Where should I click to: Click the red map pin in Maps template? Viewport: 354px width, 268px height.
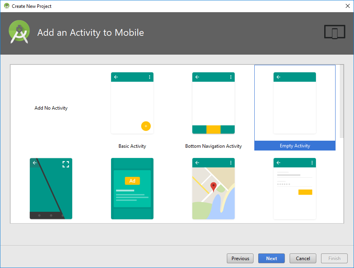pyautogui.click(x=213, y=187)
